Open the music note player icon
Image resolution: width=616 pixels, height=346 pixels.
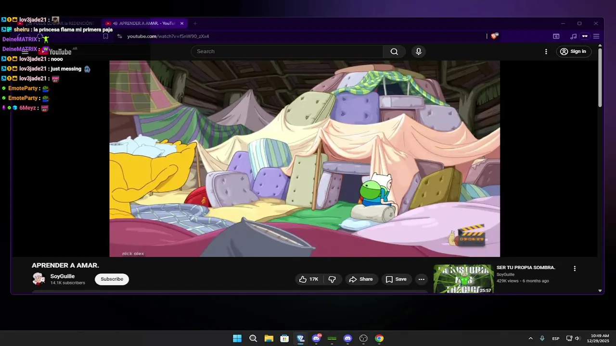click(573, 36)
